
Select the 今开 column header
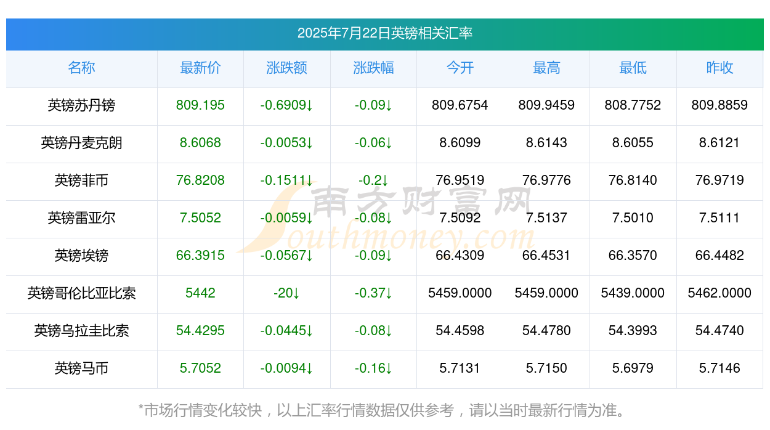tap(460, 68)
